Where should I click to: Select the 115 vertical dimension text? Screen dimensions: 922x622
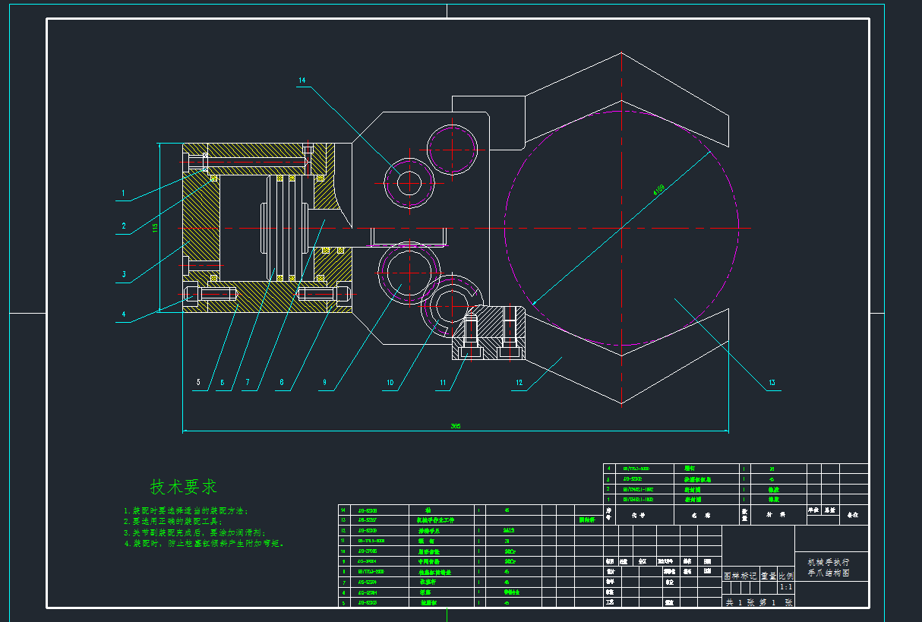click(156, 228)
